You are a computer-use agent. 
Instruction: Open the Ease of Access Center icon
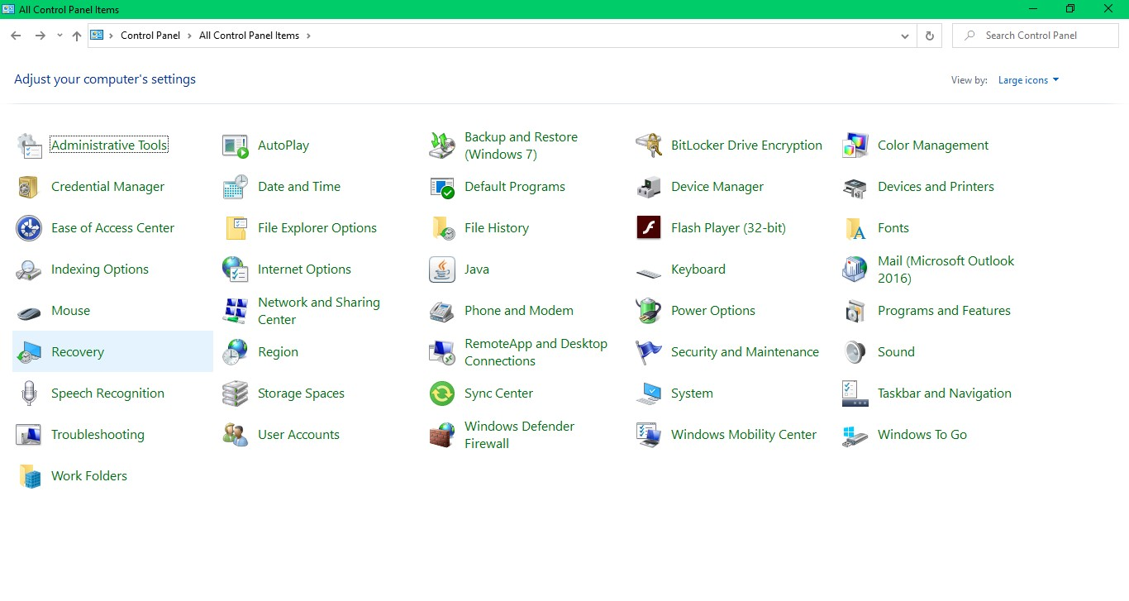(x=29, y=228)
